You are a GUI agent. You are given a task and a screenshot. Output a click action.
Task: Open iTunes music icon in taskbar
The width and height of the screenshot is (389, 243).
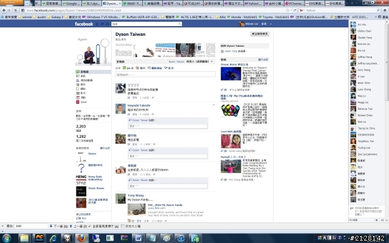tap(181, 238)
